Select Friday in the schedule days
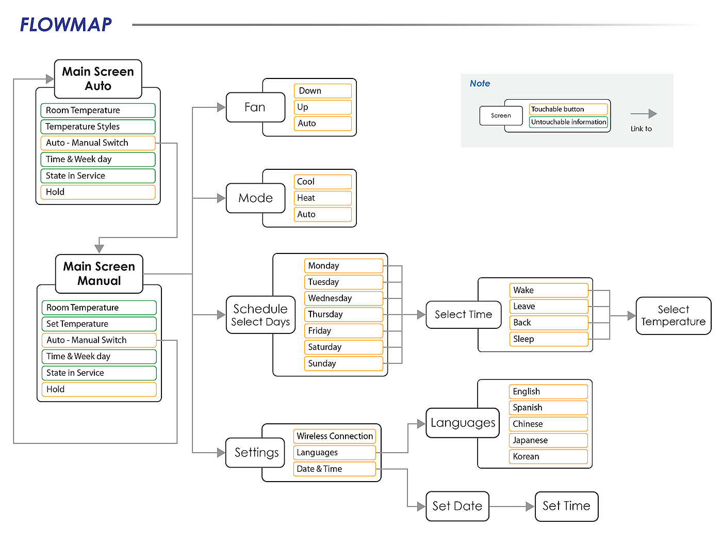 click(344, 331)
